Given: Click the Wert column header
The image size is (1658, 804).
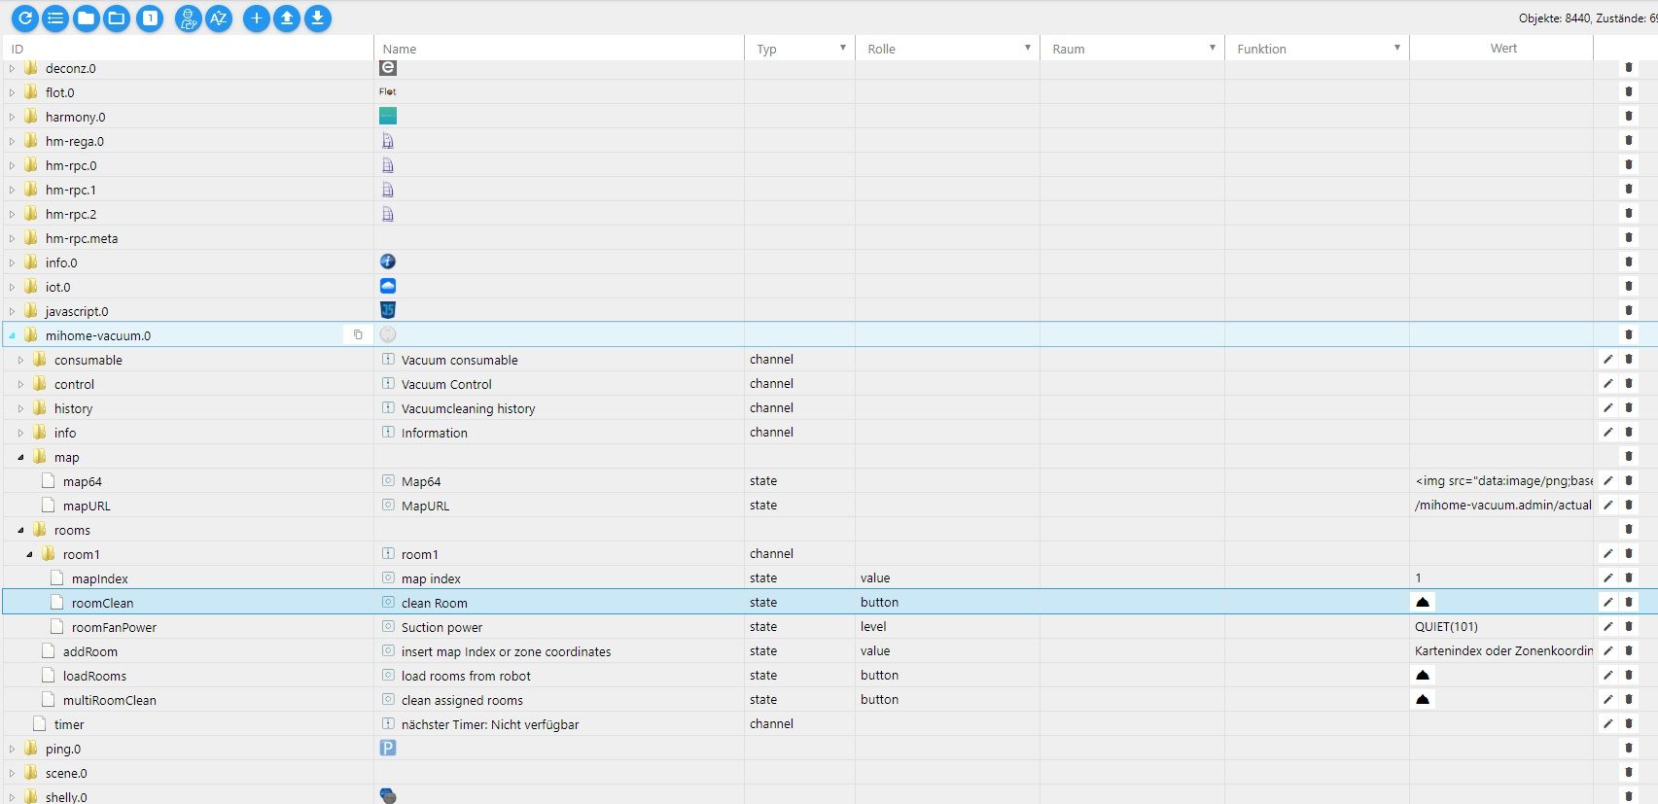Looking at the screenshot, I should click(x=1502, y=48).
